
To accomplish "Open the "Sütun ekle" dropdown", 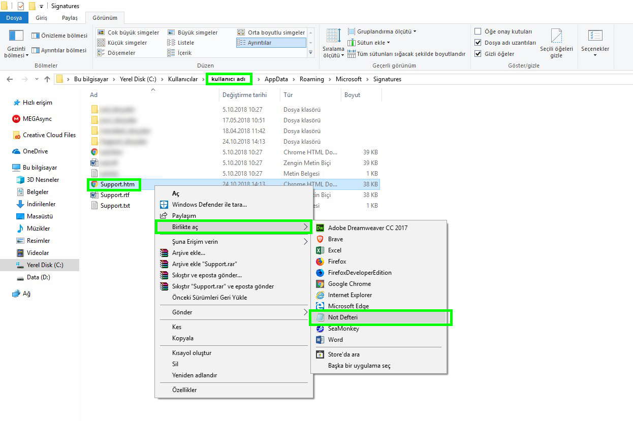I will tap(370, 43).
